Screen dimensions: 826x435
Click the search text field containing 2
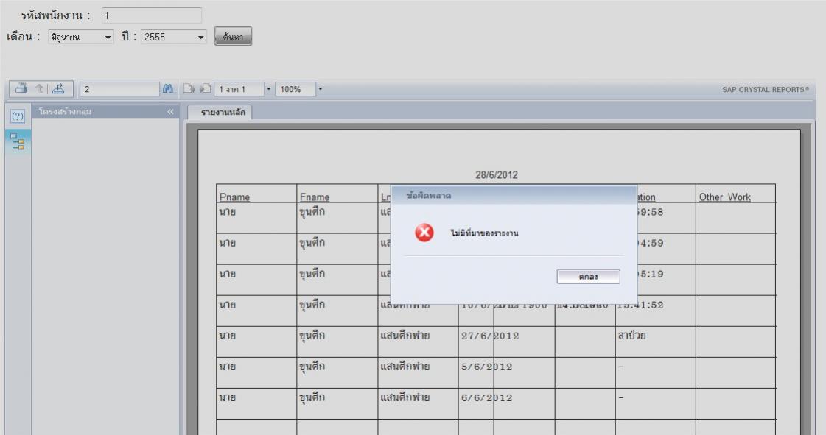119,89
